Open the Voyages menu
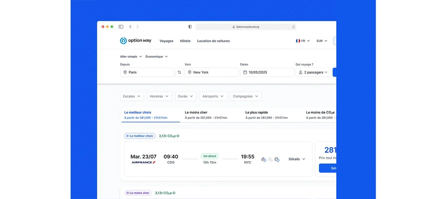The width and height of the screenshot is (439, 199). (166, 41)
